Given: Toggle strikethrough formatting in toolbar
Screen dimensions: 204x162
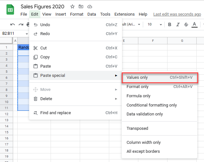Looking at the screenshot, I should click(186, 25).
